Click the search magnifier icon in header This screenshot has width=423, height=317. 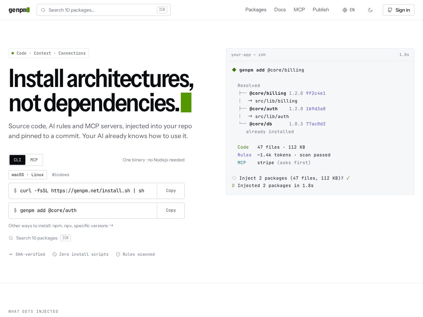point(43,10)
